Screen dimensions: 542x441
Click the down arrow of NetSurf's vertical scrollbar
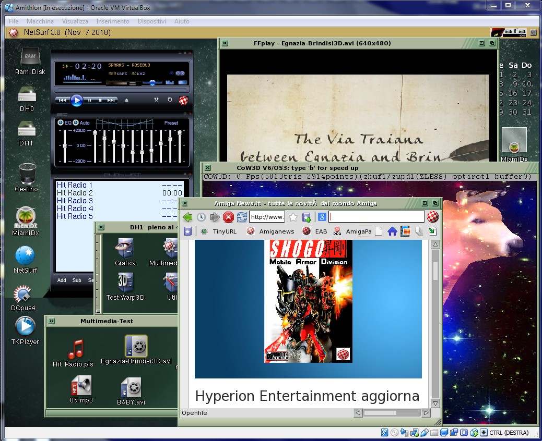pyautogui.click(x=435, y=403)
